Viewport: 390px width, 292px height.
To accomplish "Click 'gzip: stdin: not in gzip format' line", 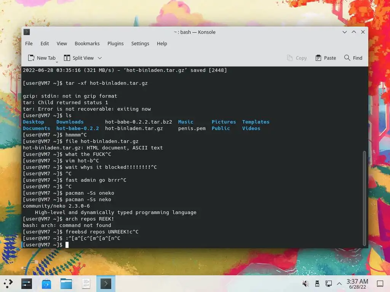I will tap(70, 96).
